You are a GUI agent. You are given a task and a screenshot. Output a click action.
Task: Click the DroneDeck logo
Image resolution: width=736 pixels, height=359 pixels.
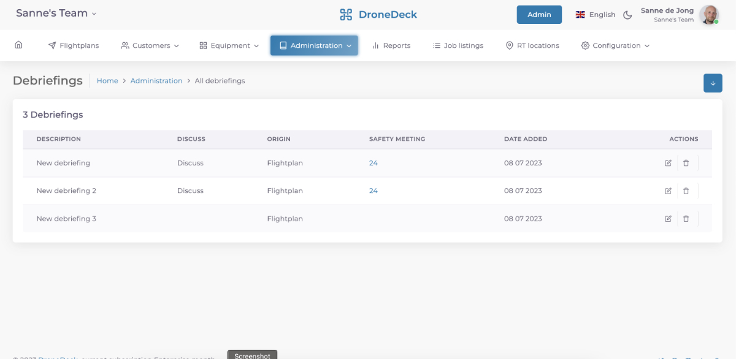378,15
